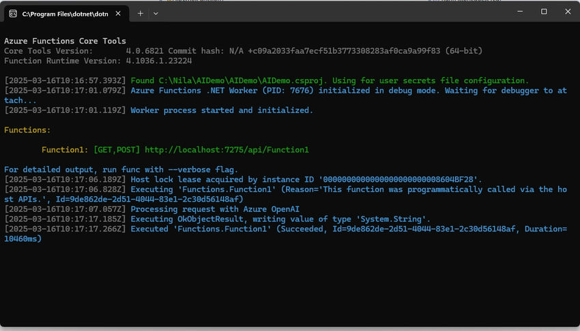Click the 'Duration=' text in Executed line
Image resolution: width=580 pixels, height=331 pixels.
(546, 229)
